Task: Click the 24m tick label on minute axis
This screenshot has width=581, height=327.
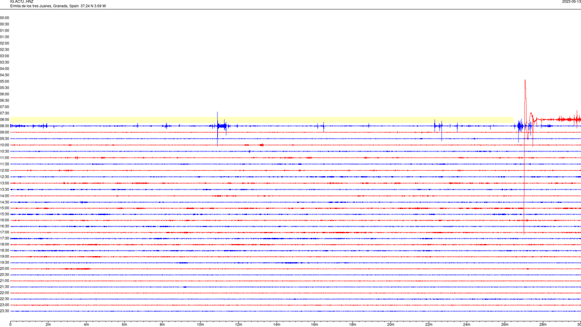Action: tap(467, 325)
